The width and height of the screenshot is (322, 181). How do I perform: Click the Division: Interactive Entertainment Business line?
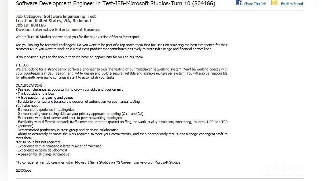pos(58,29)
